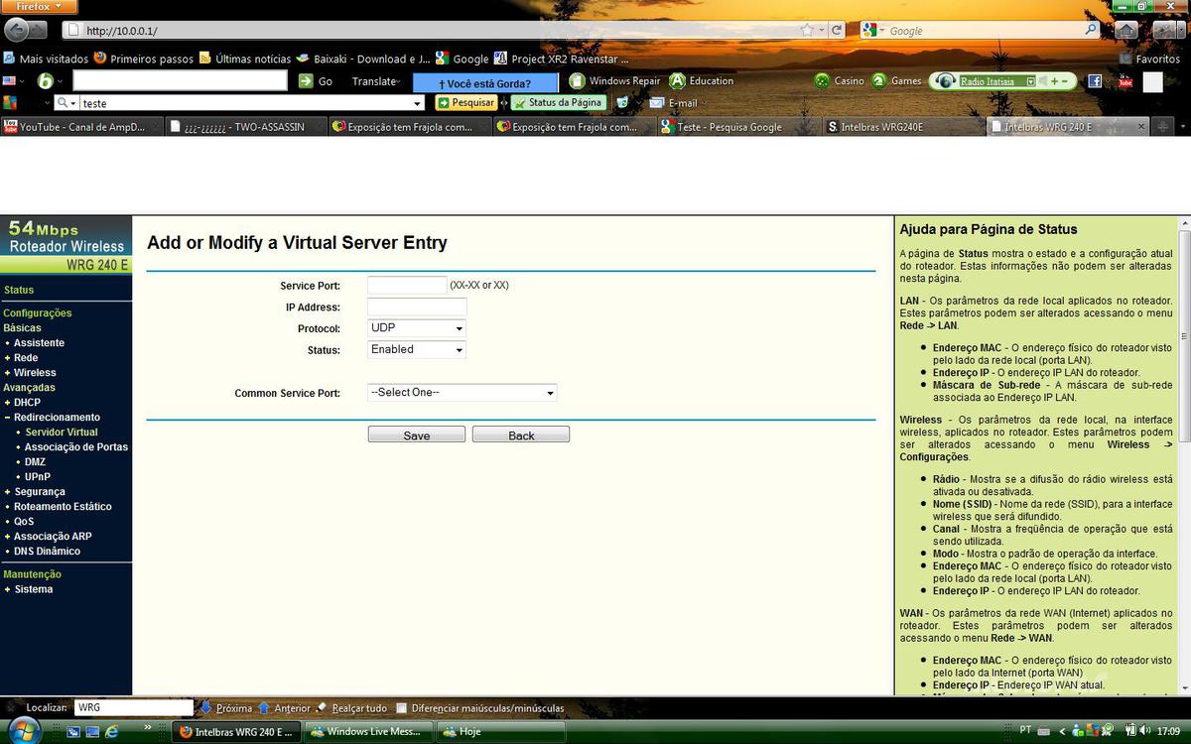Viewport: 1191px width, 744px height.
Task: Open the Translate dropdown in toolbar
Action: coord(376,81)
